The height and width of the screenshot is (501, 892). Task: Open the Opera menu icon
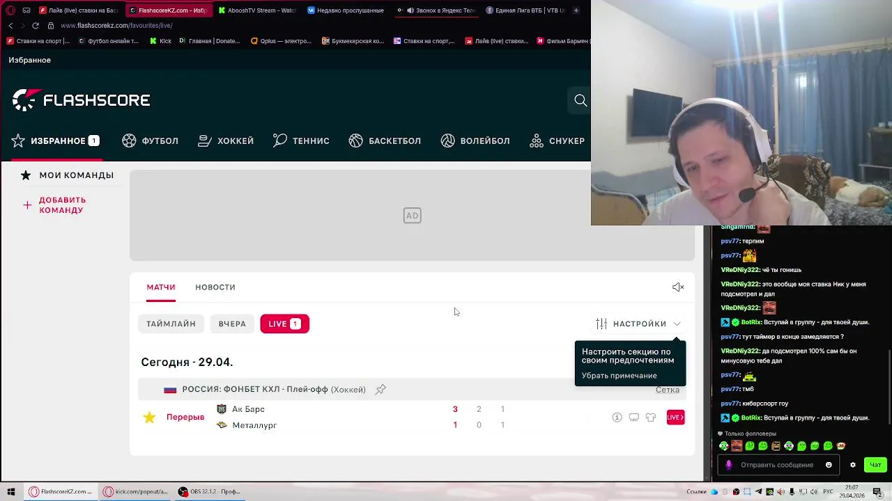(x=10, y=10)
